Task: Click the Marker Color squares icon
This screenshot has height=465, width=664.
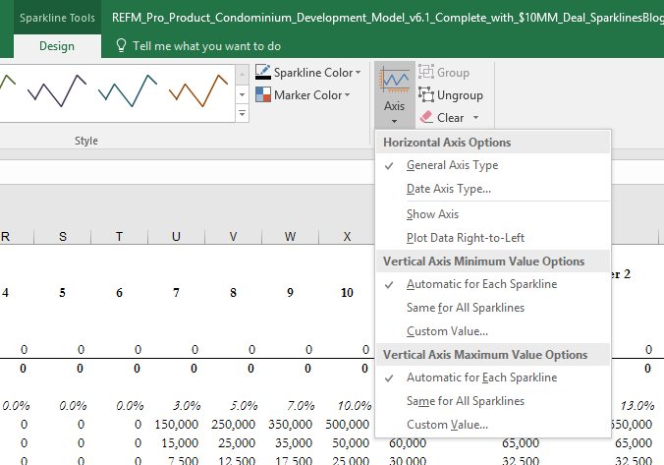Action: pyautogui.click(x=263, y=94)
